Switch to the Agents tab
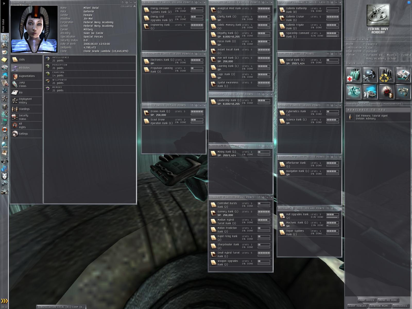 (x=364, y=104)
